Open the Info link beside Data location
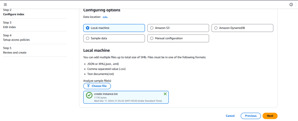Screen dimensions: 298x121 (x=105, y=17)
